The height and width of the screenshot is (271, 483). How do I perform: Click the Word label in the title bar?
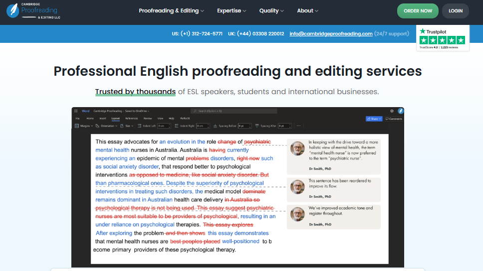point(85,111)
